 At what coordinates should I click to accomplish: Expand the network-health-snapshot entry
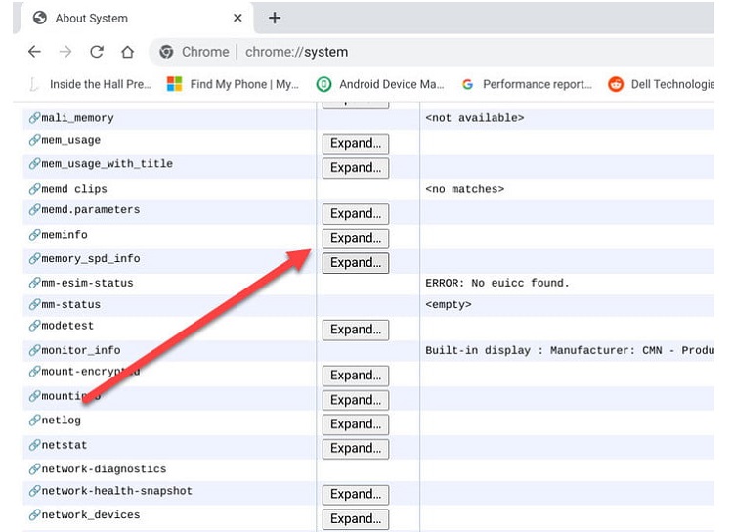tap(356, 495)
